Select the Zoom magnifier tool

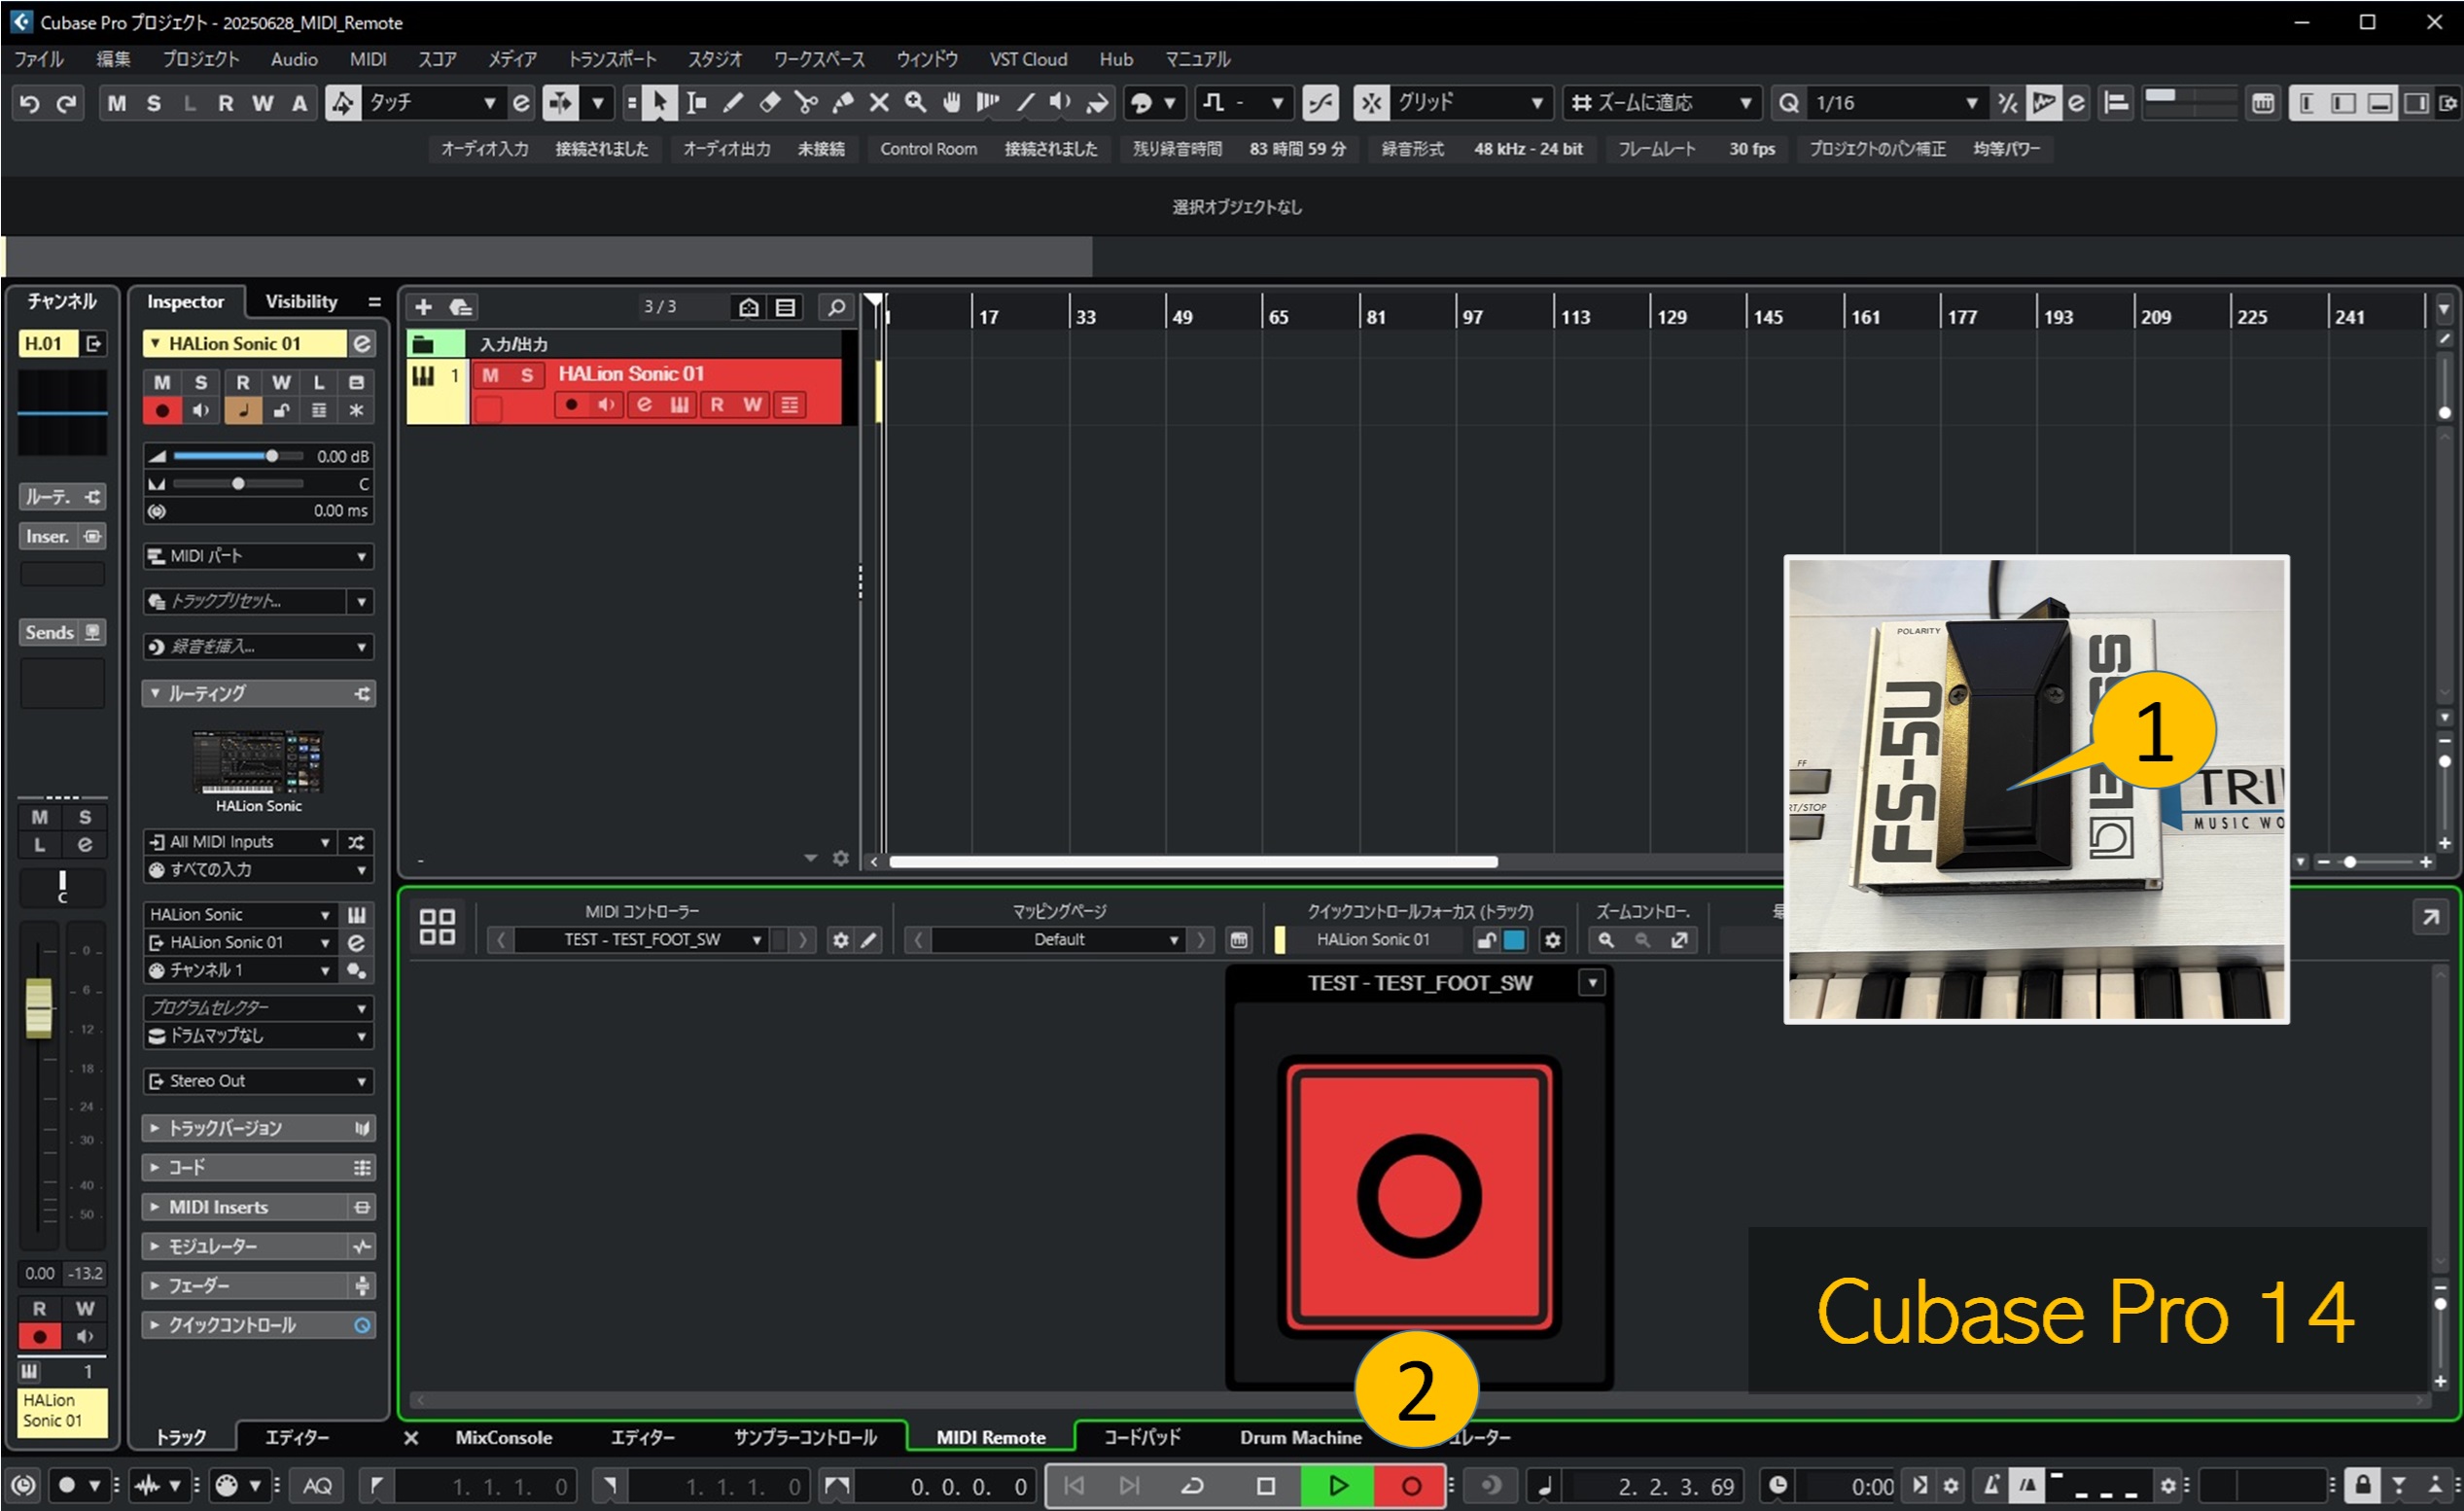pyautogui.click(x=915, y=103)
